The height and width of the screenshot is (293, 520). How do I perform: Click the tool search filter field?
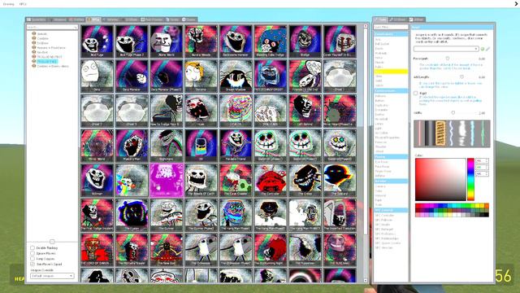click(391, 27)
